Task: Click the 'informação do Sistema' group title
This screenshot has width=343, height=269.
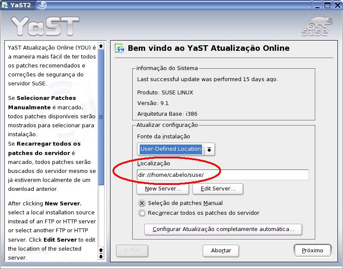Action: coord(167,68)
